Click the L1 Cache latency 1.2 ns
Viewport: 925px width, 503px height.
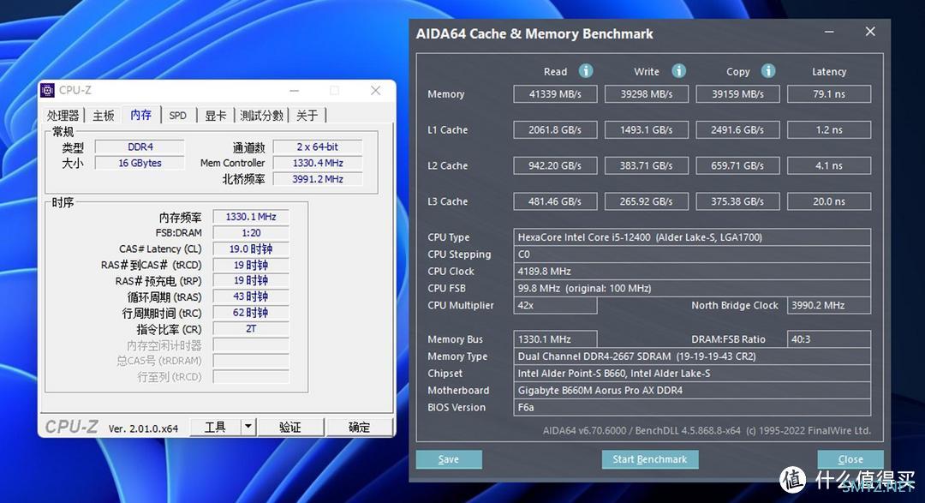pos(829,130)
